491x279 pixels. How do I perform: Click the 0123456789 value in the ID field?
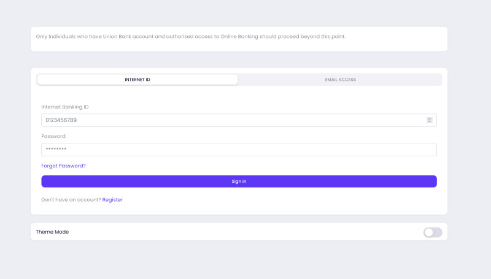[x=61, y=120]
